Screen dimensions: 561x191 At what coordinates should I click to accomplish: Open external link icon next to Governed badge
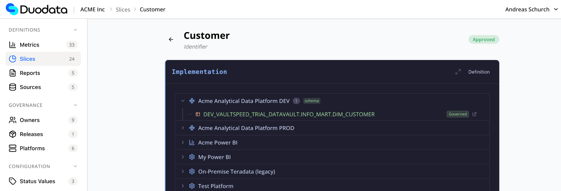point(474,114)
